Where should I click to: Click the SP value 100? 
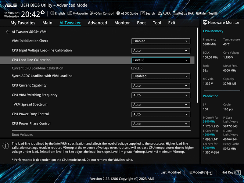pyautogui.click(x=205, y=109)
